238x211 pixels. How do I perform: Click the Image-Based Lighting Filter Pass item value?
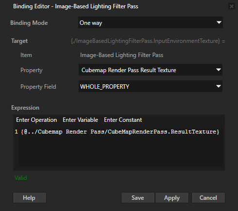tap(121, 55)
